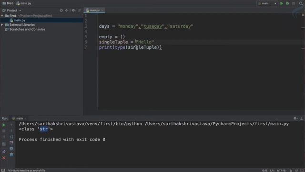Clear all Run console output with trash icon
305x172 pixels.
coord(11,155)
